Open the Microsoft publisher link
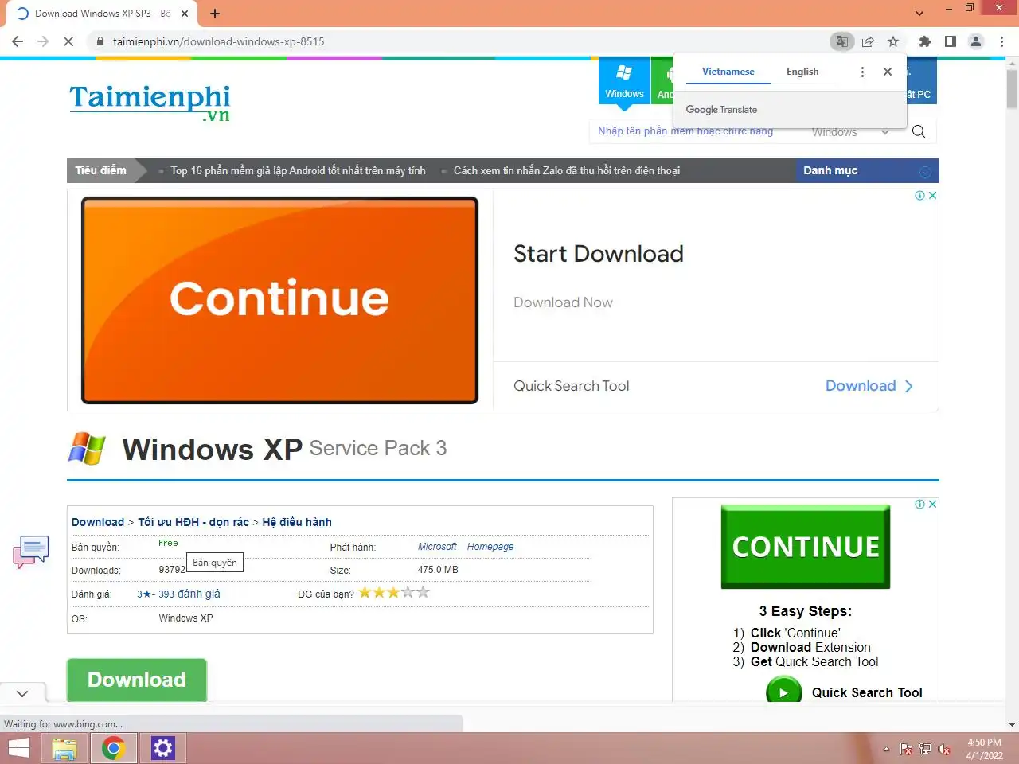The height and width of the screenshot is (764, 1019). pos(437,547)
